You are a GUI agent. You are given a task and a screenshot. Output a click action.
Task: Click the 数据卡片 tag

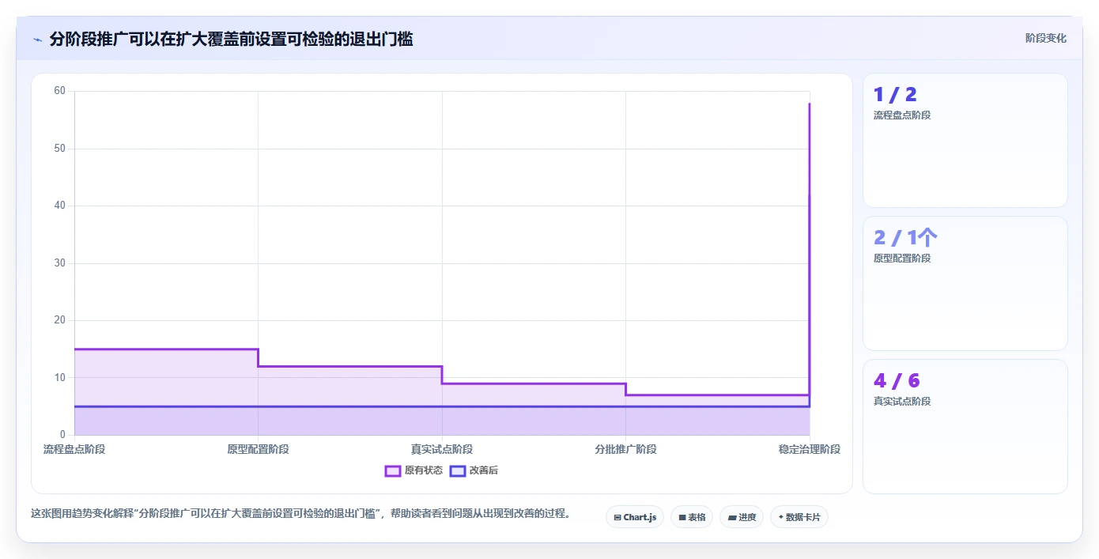799,517
